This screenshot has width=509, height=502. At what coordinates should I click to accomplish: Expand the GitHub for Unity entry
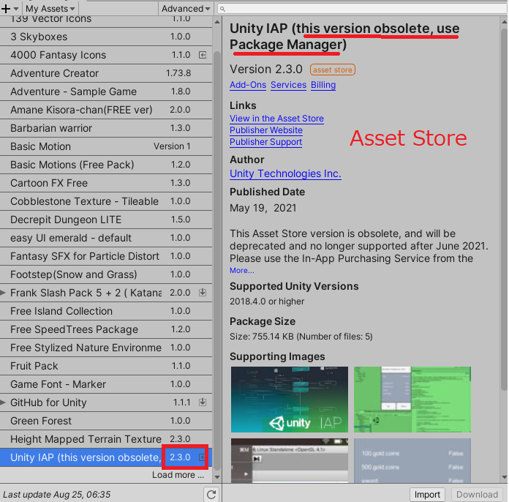click(x=3, y=402)
